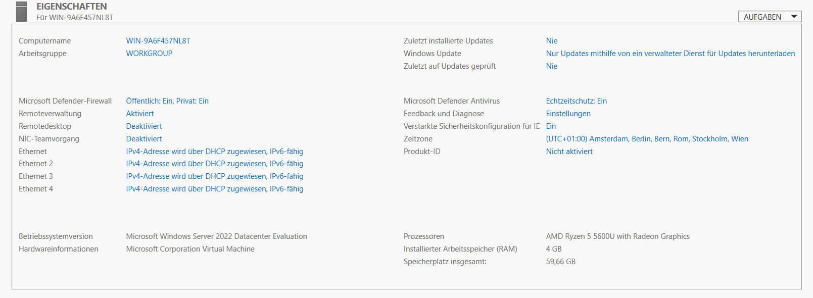The width and height of the screenshot is (813, 298).
Task: Open Ethernet 4 adapter settings
Action: pos(215,188)
